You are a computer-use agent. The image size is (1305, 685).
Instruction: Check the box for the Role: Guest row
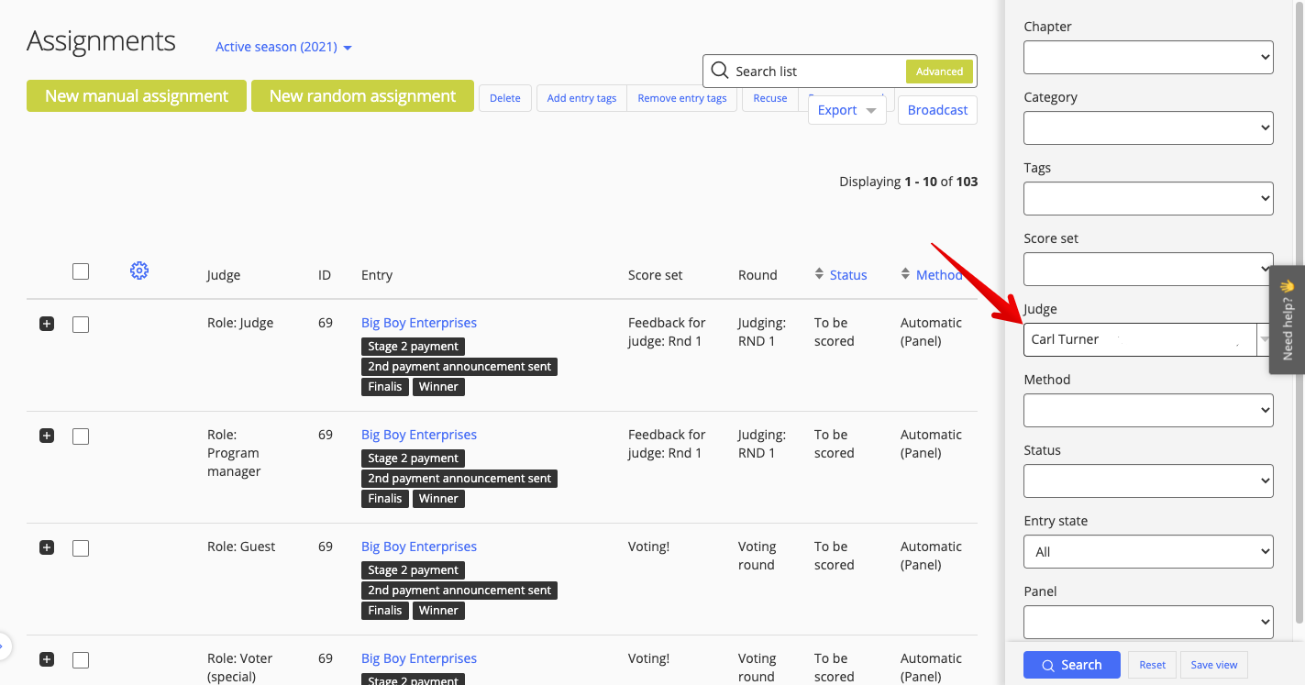click(x=81, y=547)
